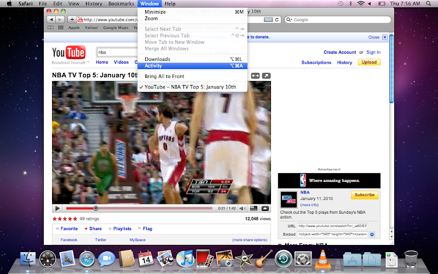The height and width of the screenshot is (274, 438).
Task: Select the checked YouTube window entry
Action: [192, 87]
